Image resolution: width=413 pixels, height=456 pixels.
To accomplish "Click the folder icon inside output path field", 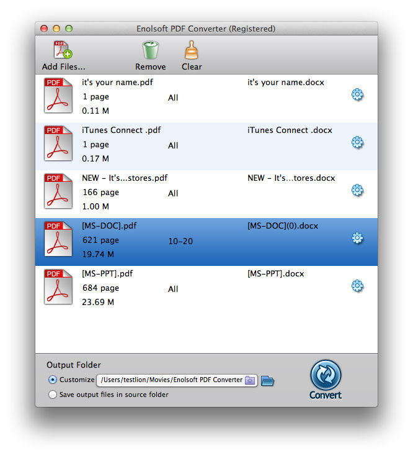I will point(250,380).
